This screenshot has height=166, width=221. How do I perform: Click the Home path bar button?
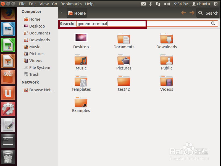(x=77, y=13)
